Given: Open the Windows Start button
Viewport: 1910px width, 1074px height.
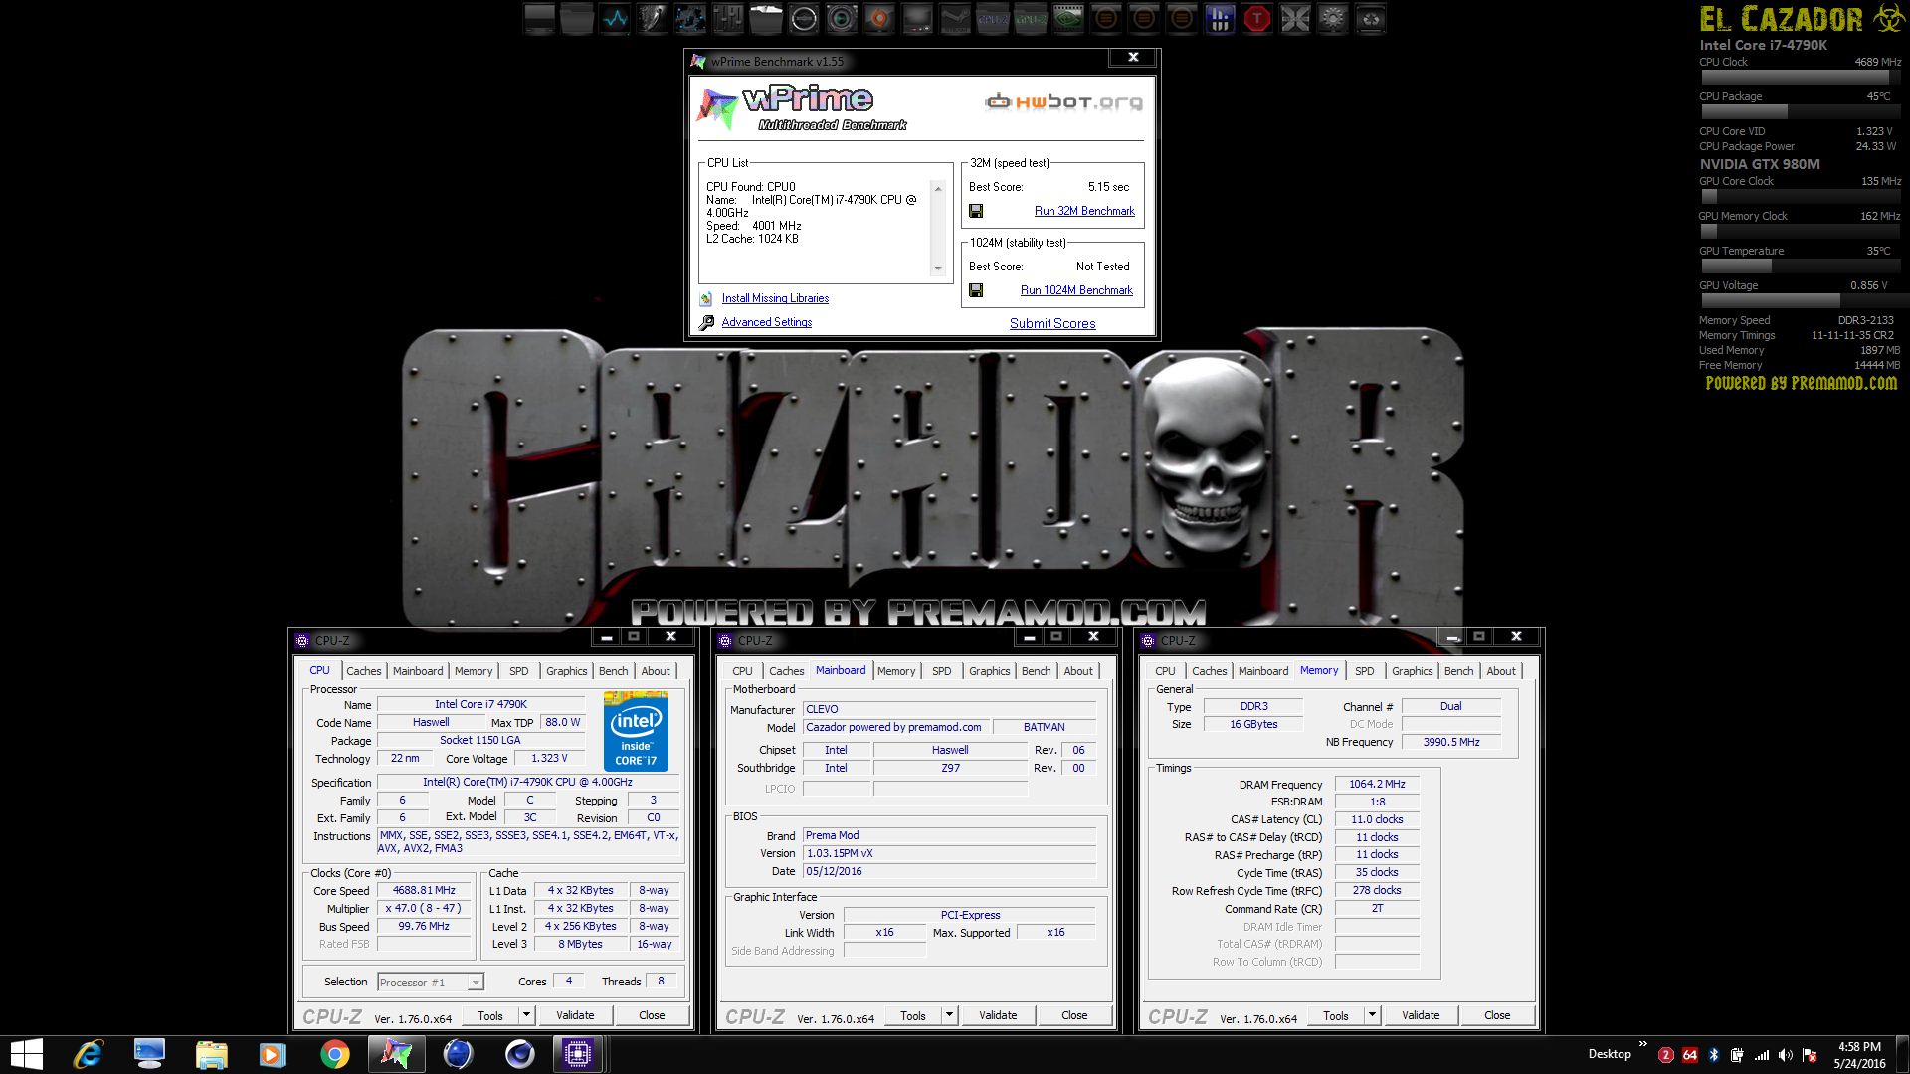Looking at the screenshot, I should point(26,1054).
